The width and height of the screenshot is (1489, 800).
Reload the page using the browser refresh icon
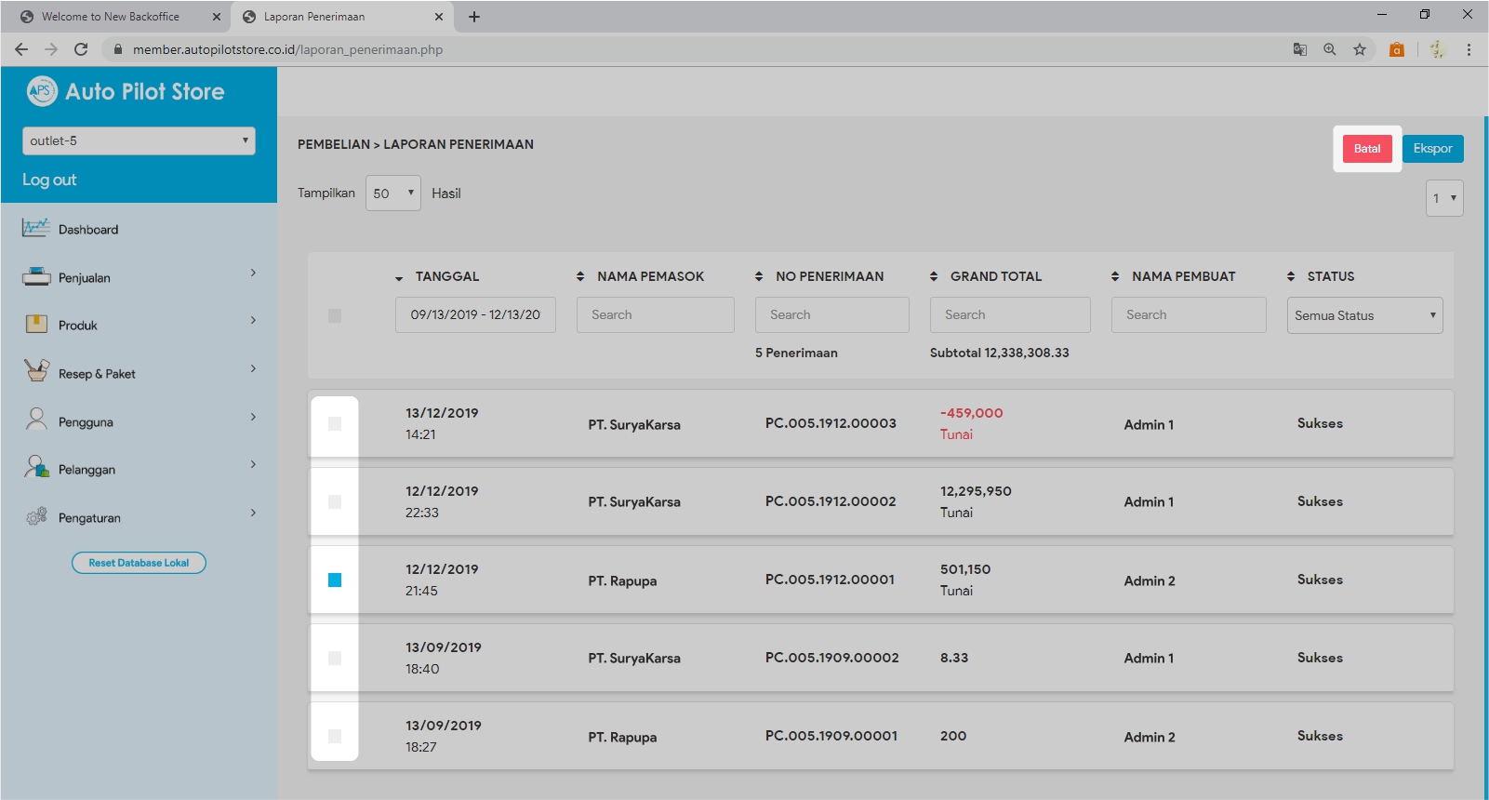click(81, 49)
